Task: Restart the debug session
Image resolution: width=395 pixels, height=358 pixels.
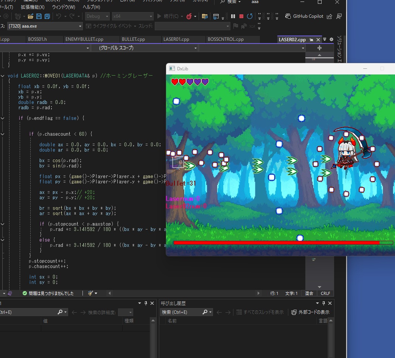Action: pos(250,16)
